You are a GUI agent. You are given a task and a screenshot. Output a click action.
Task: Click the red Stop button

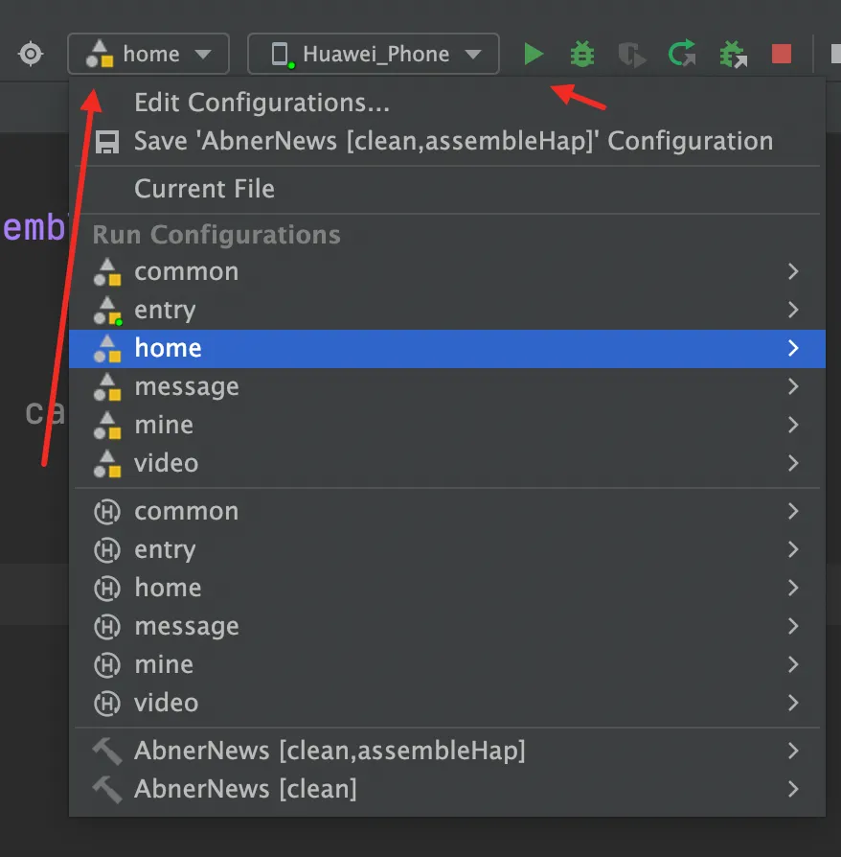(x=782, y=54)
